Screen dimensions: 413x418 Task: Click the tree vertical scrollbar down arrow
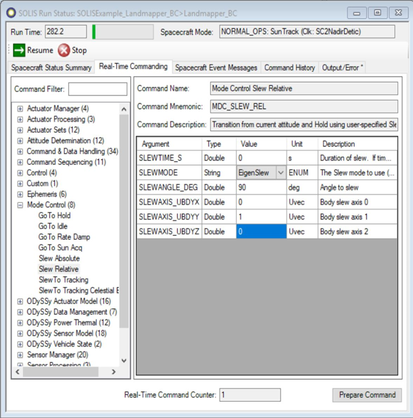(124, 361)
